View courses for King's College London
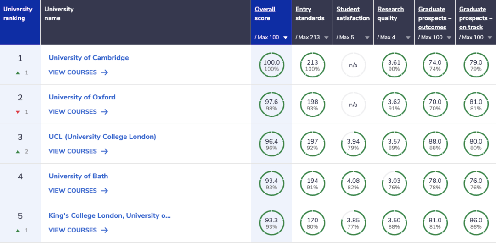This screenshot has height=243, width=496. 78,230
